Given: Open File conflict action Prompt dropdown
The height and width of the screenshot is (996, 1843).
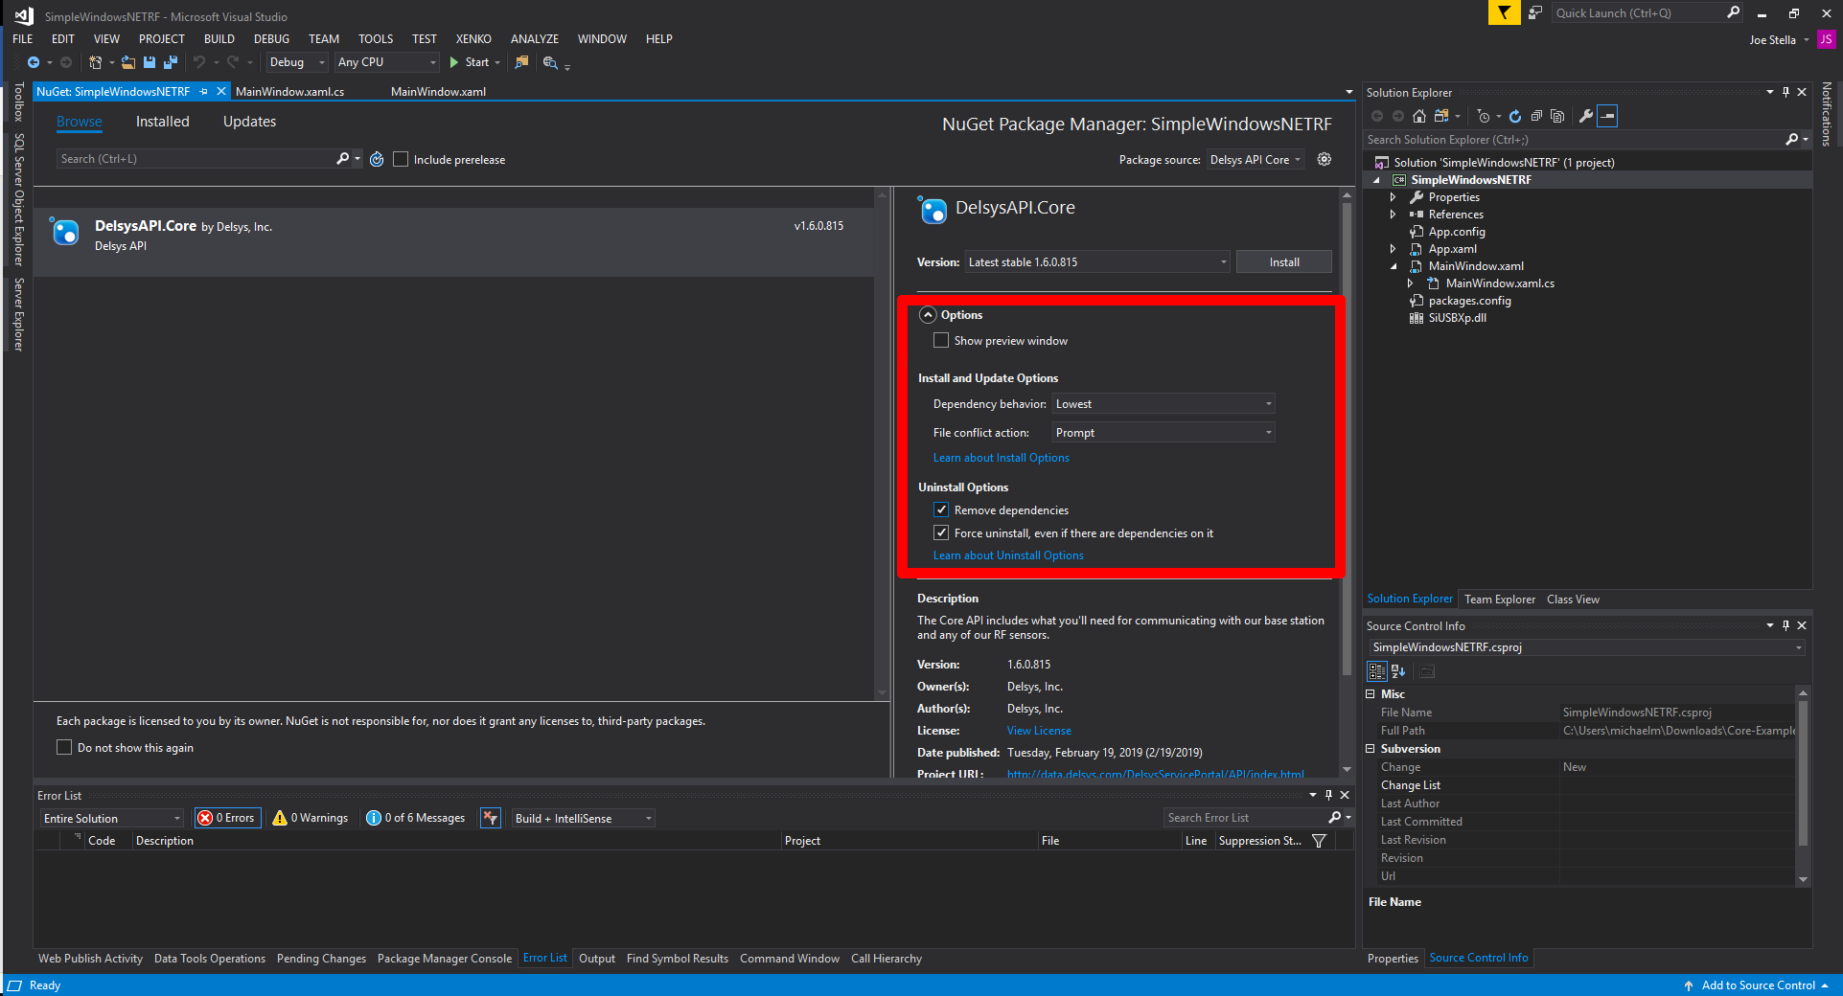Looking at the screenshot, I should 1163,433.
